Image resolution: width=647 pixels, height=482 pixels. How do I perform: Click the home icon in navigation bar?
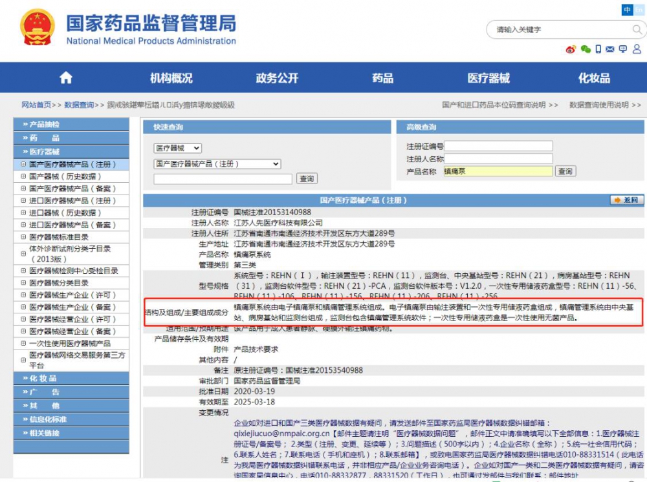(x=66, y=78)
